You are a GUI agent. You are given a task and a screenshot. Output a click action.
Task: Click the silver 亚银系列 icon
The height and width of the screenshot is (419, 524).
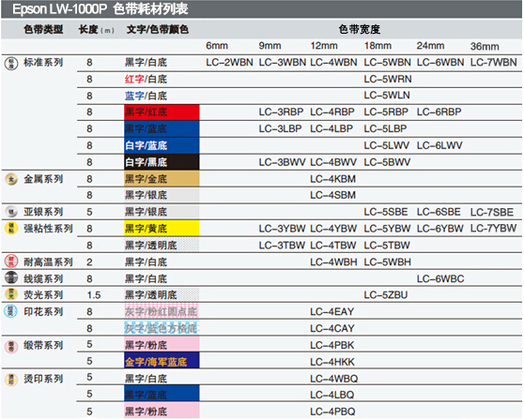click(x=11, y=212)
